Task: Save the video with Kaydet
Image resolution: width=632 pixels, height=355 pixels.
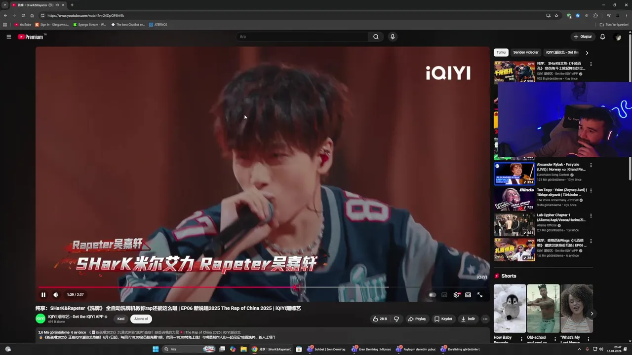Action: click(x=443, y=319)
